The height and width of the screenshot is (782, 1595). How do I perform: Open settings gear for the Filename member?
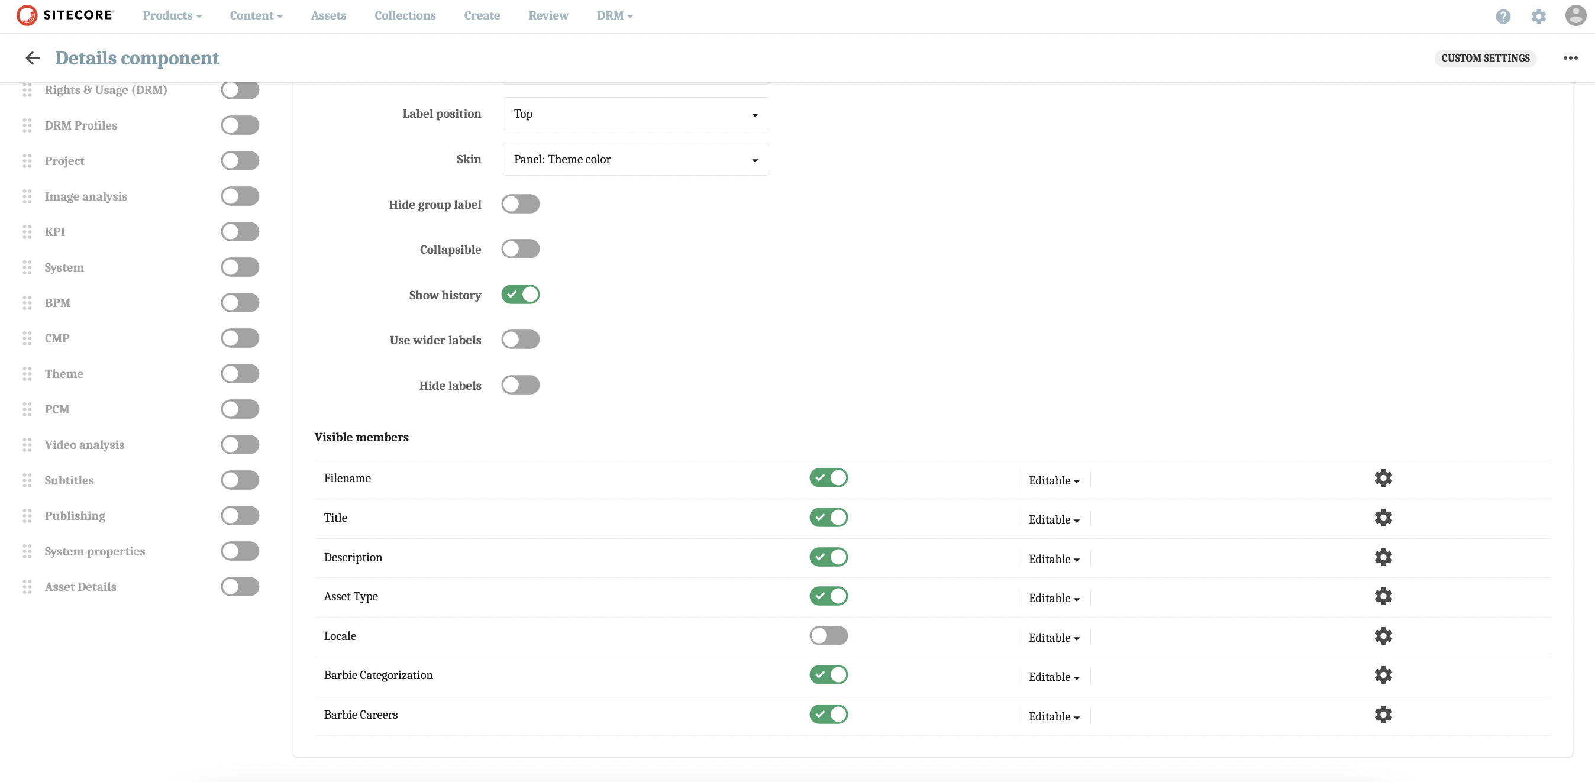click(1383, 478)
